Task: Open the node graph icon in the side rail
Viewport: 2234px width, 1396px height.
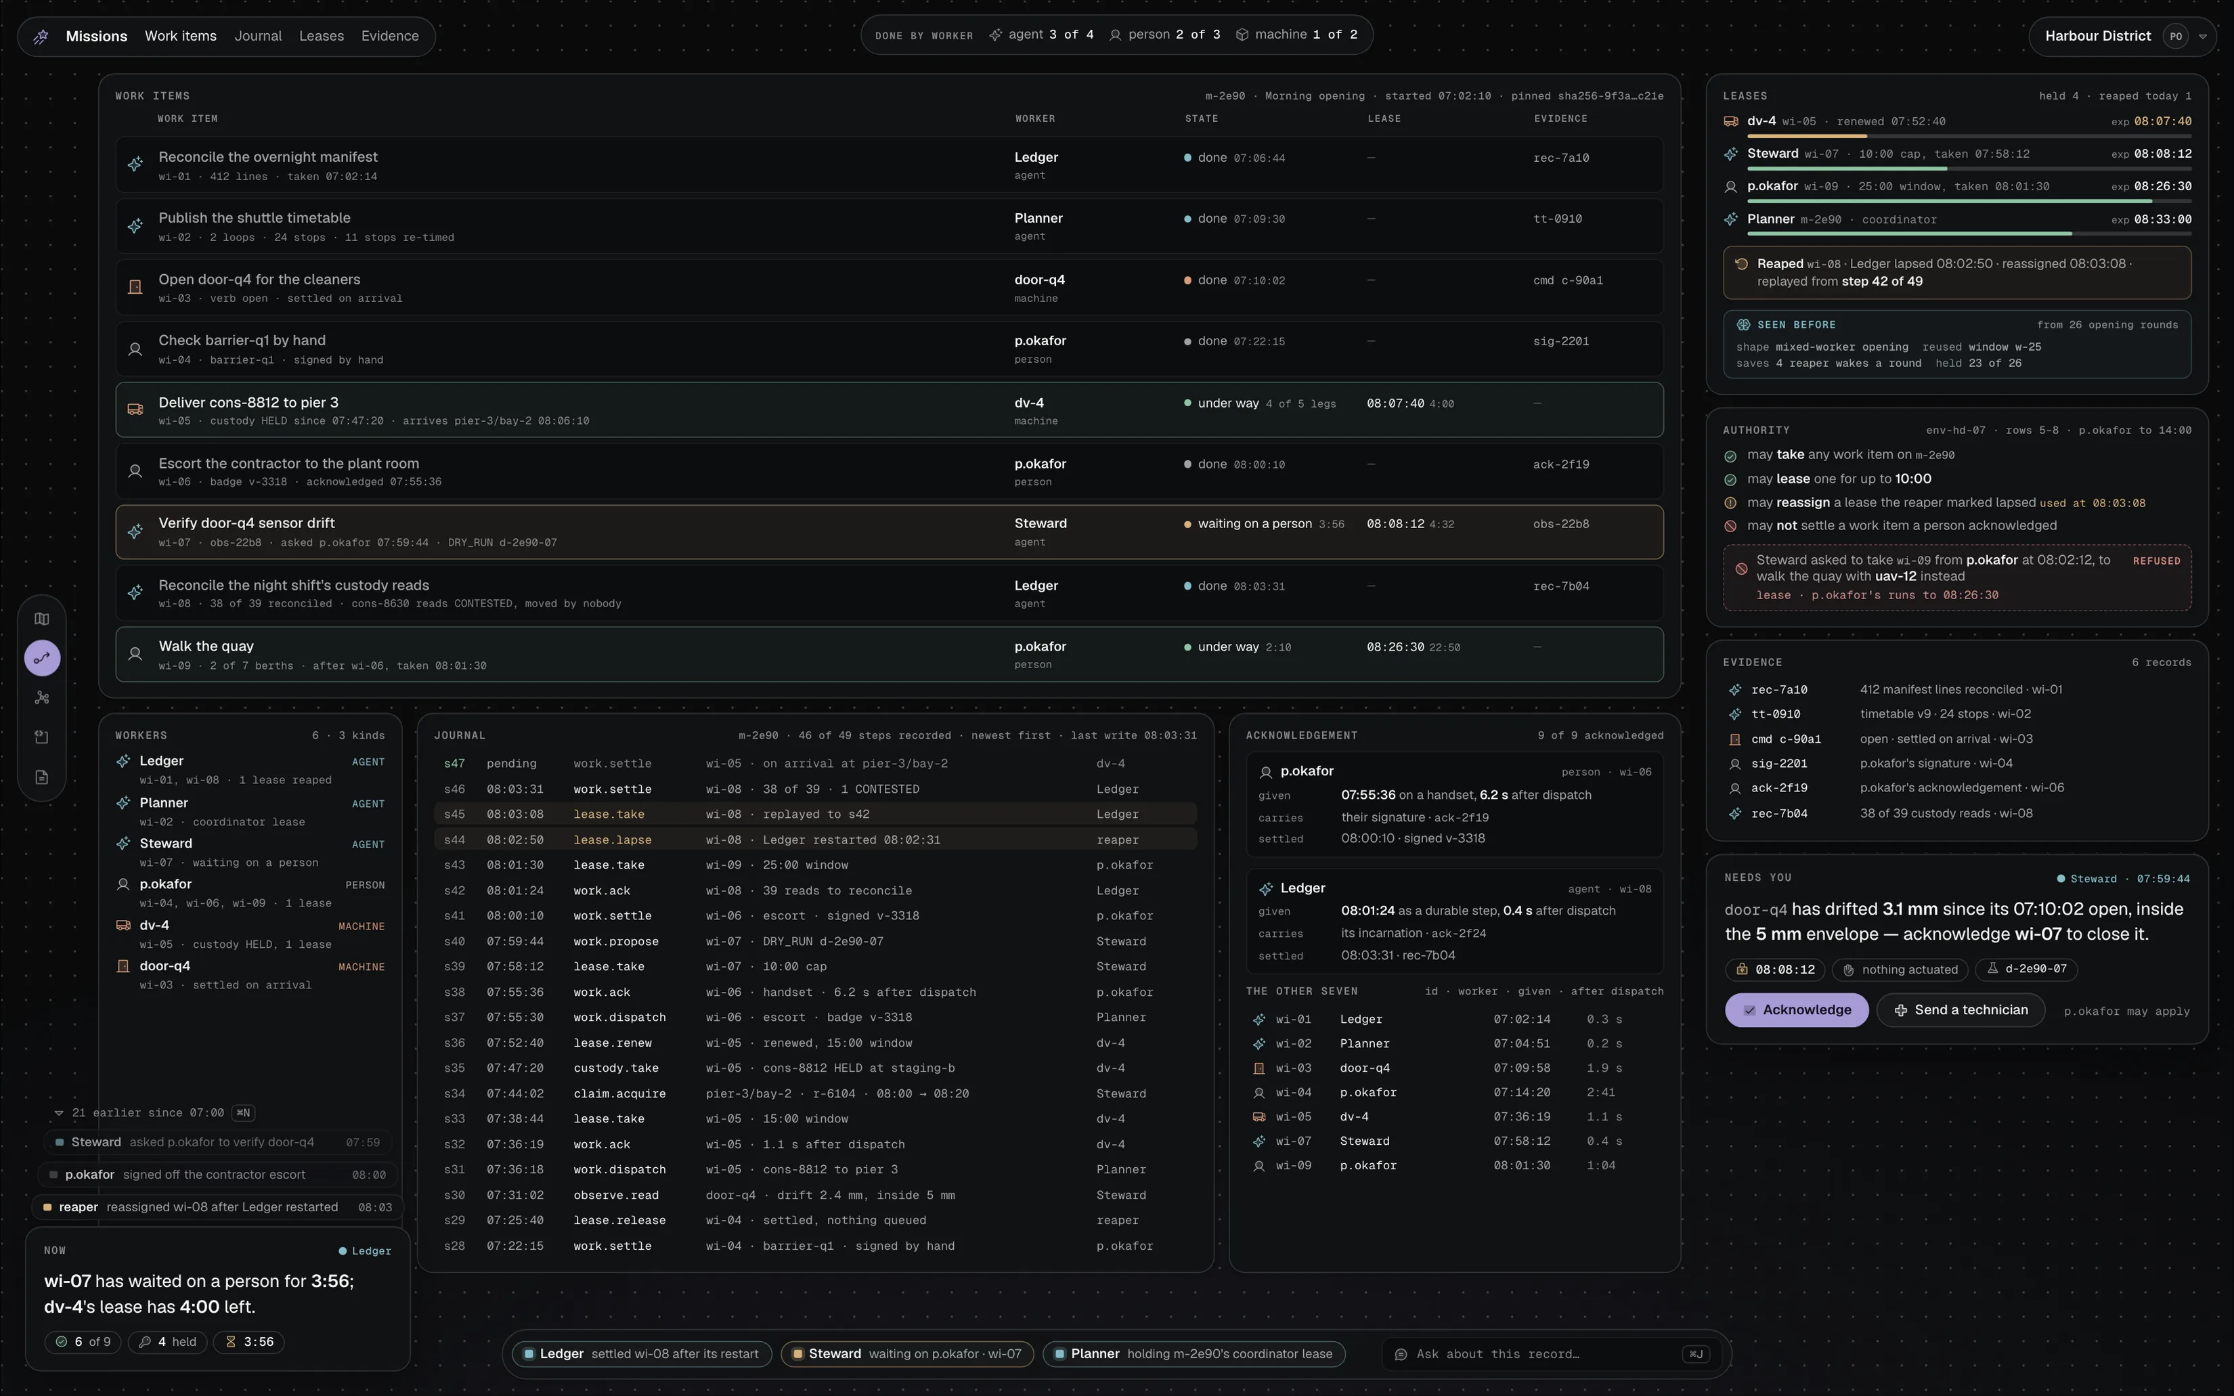Action: coord(41,698)
